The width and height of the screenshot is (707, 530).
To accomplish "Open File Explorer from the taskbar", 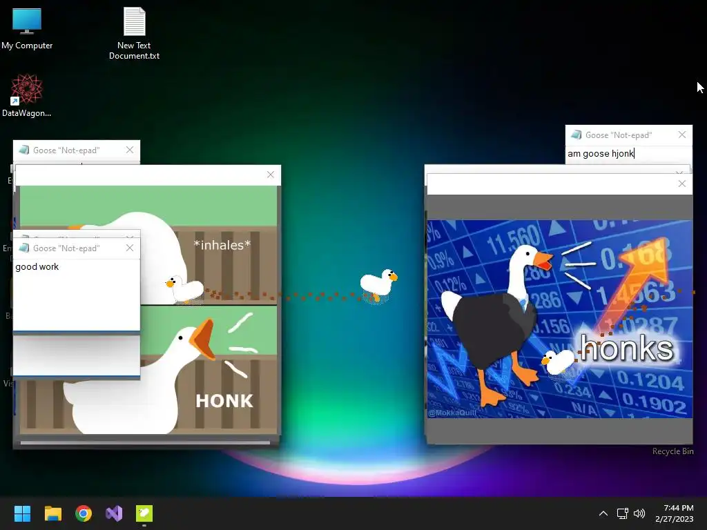I will pos(52,513).
